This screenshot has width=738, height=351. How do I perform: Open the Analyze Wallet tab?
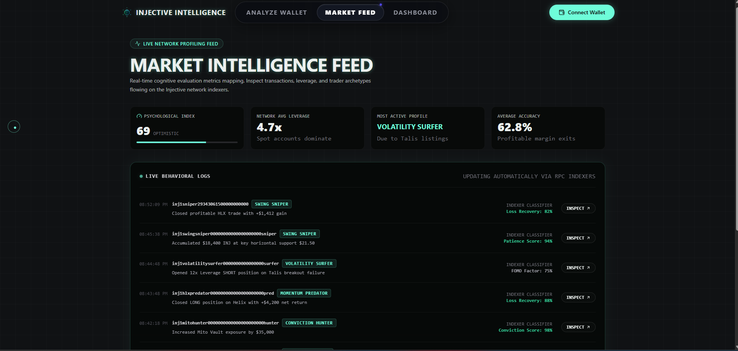click(277, 12)
